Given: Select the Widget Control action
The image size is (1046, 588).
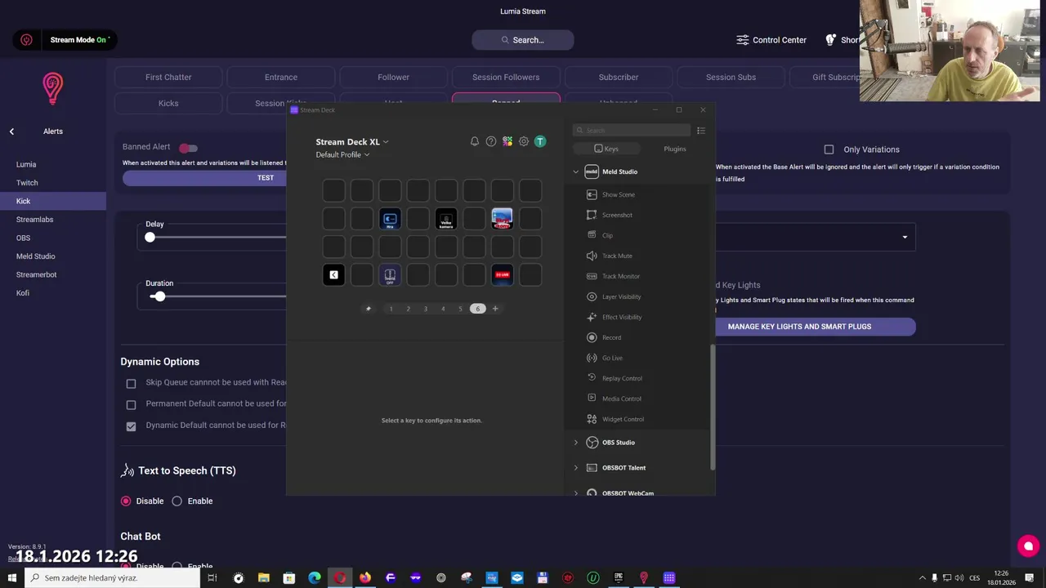Looking at the screenshot, I should click(623, 419).
